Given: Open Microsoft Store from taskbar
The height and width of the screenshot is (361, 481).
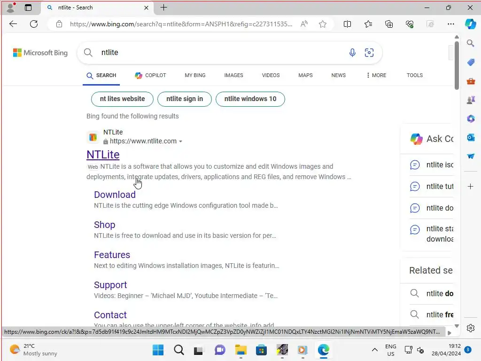Looking at the screenshot, I should [x=261, y=350].
